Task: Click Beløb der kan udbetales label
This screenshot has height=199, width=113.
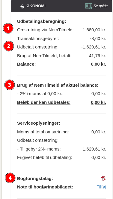Action: 44,102
